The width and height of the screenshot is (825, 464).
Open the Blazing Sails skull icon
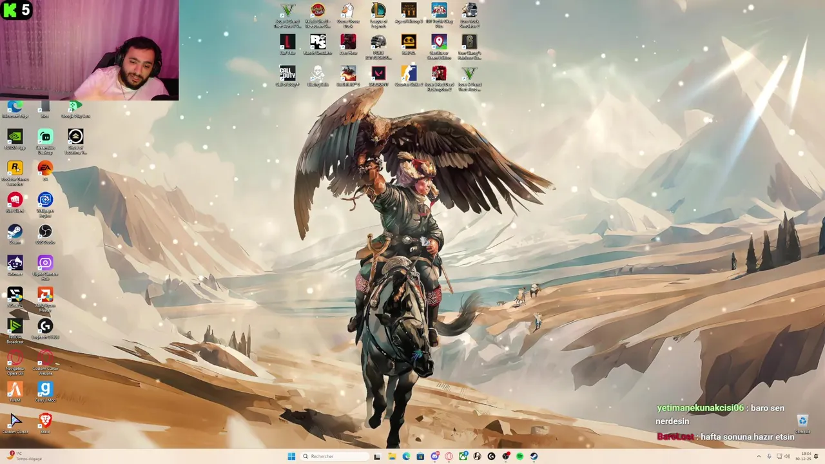[318, 76]
